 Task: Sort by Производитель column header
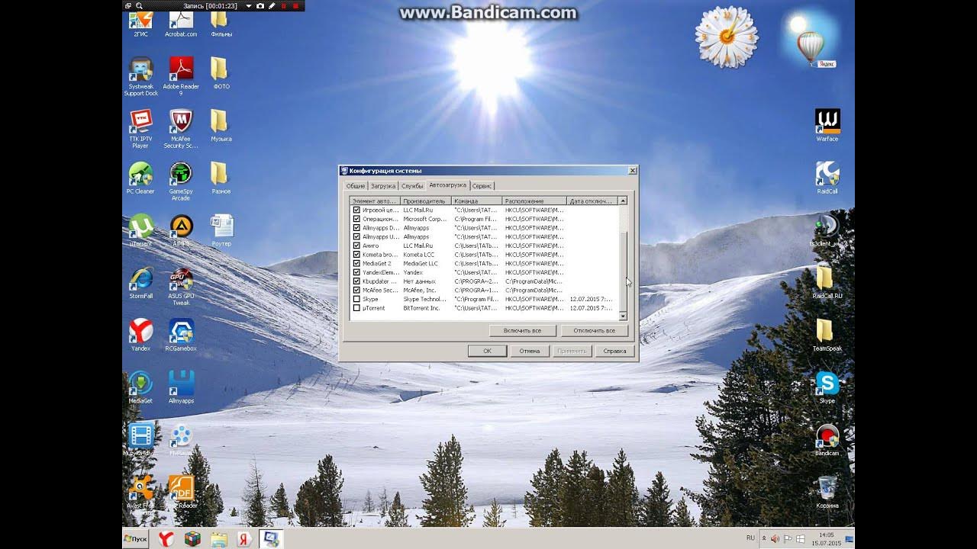(426, 201)
